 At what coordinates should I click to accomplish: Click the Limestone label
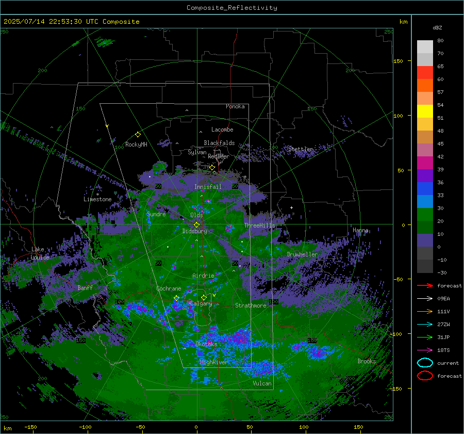click(x=97, y=199)
